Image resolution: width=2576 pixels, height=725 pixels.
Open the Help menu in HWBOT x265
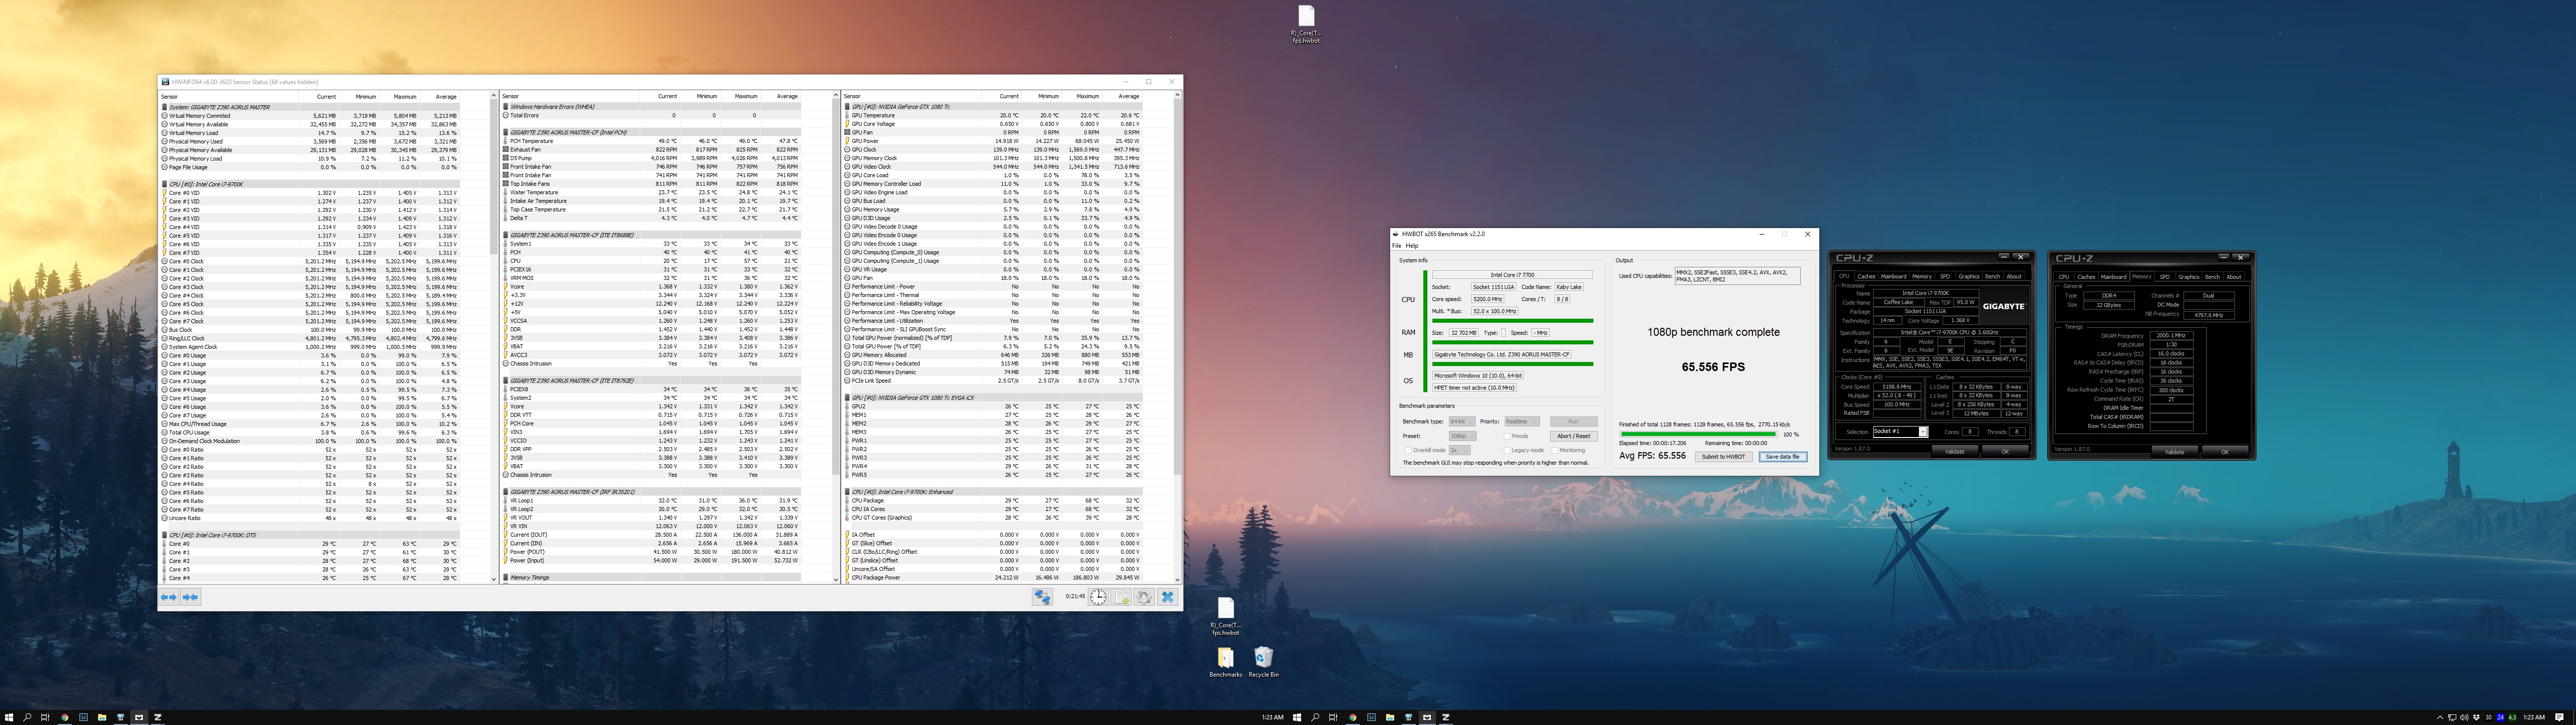pos(1412,245)
